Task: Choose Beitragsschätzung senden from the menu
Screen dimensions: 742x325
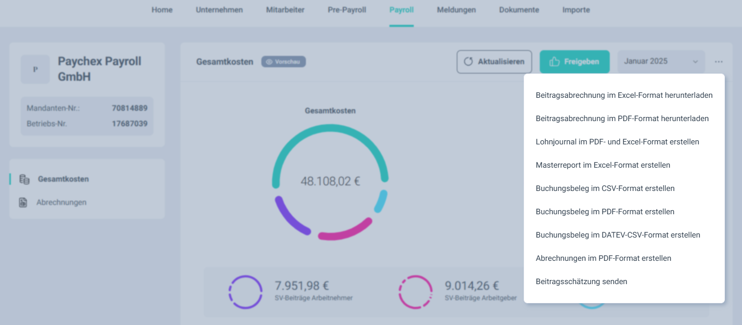Action: click(581, 282)
